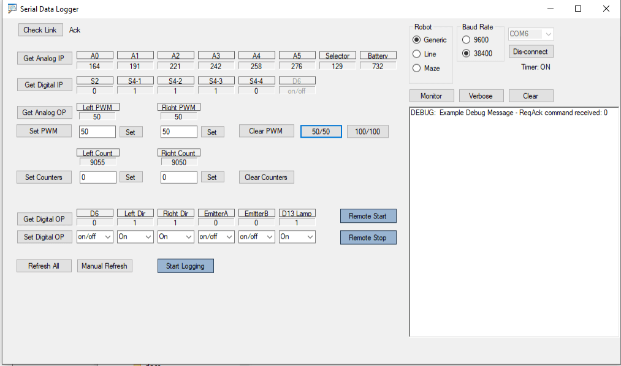Click the Set PWM button
The image size is (621, 366).
tap(44, 131)
